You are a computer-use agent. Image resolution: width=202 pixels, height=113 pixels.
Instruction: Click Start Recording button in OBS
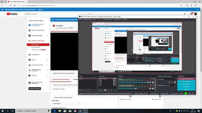tap(186, 82)
